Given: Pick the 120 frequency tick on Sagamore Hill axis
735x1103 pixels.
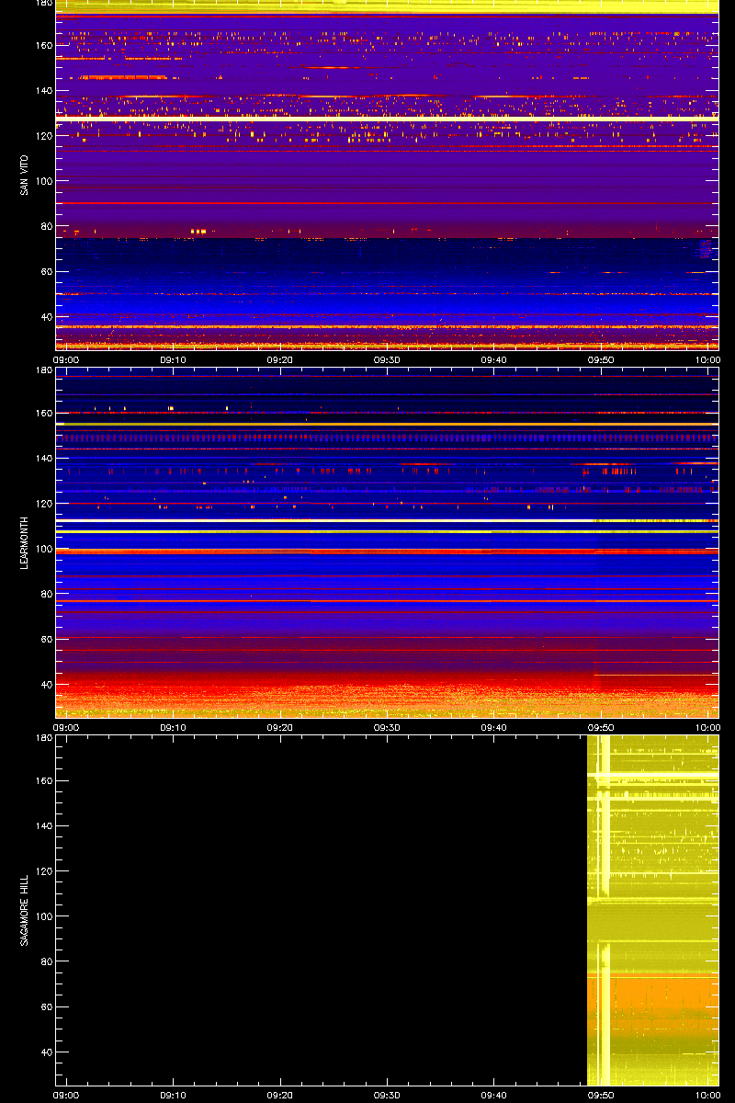Looking at the screenshot, I should (x=43, y=870).
